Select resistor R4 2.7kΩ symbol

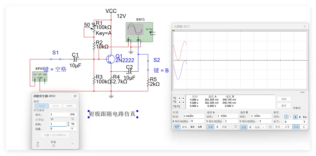(111, 80)
